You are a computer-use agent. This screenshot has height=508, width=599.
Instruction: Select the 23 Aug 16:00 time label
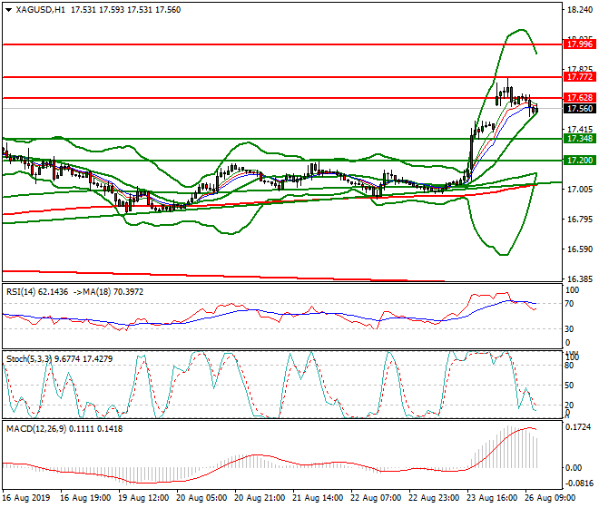(493, 498)
